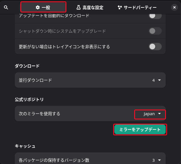Toggle アップデートを自動的にダウンロード switch
The height and width of the screenshot is (164, 181).
155,16
